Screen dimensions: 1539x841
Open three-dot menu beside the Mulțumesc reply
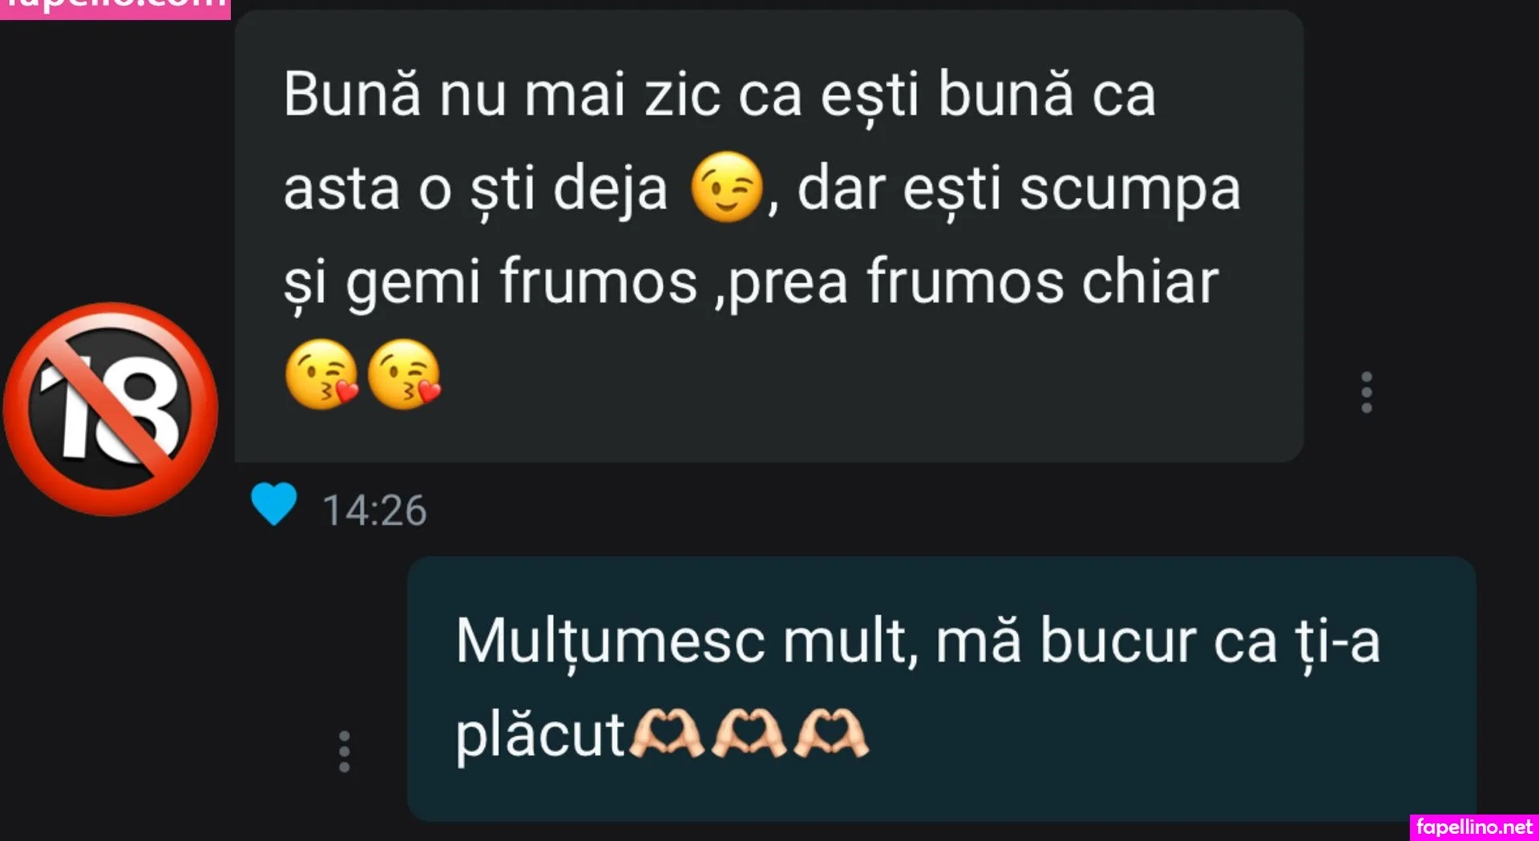tap(344, 751)
